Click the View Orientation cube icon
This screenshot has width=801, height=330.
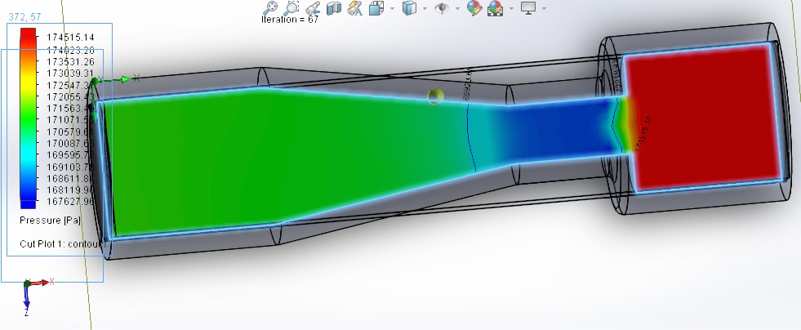376,8
